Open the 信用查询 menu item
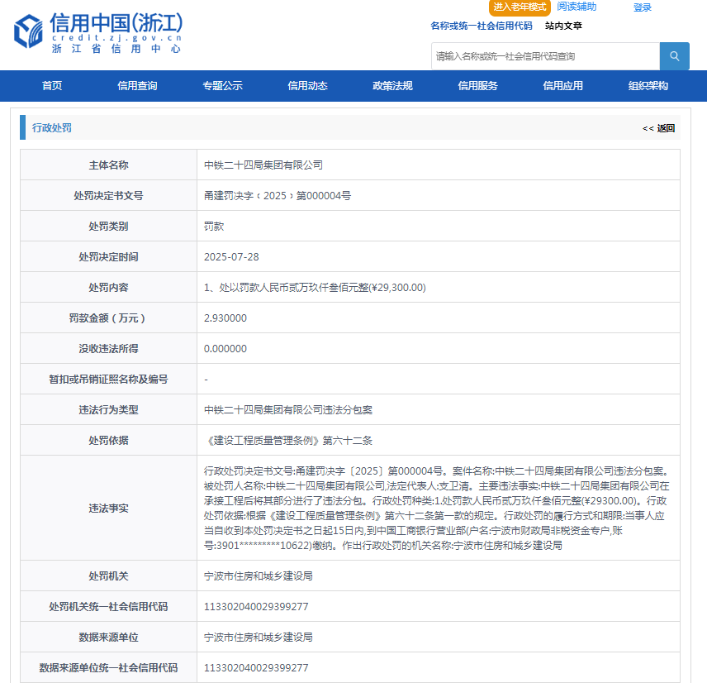This screenshot has width=707, height=683. pyautogui.click(x=137, y=86)
